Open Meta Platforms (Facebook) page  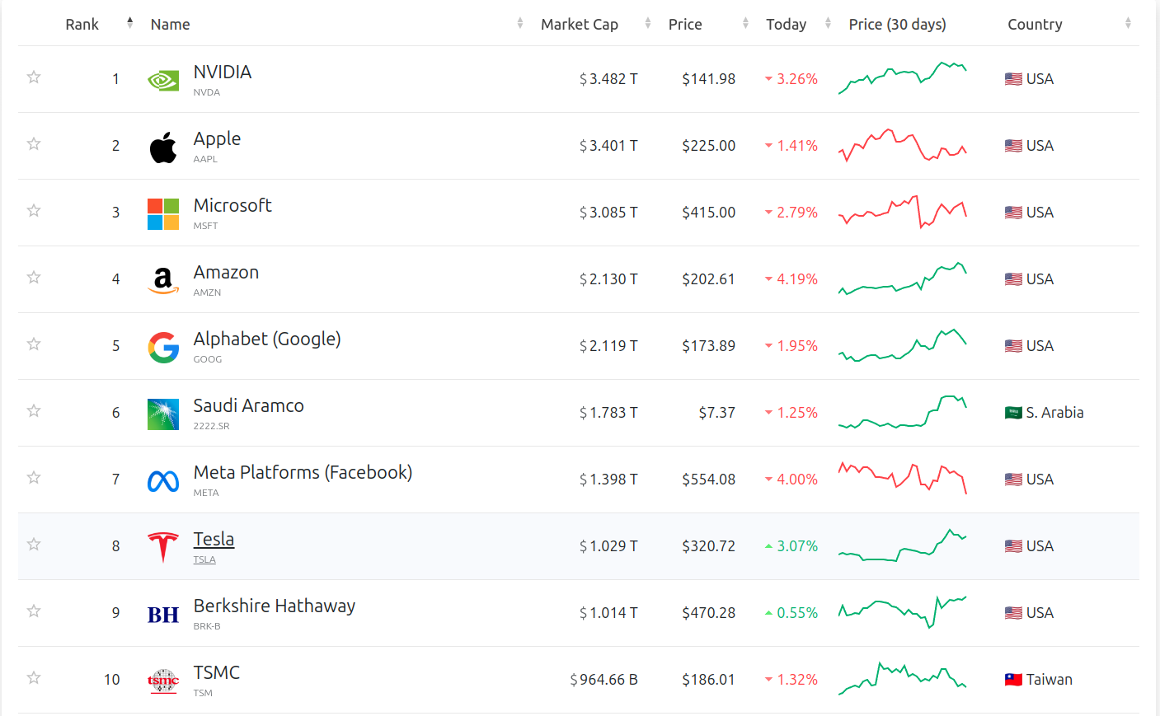303,472
